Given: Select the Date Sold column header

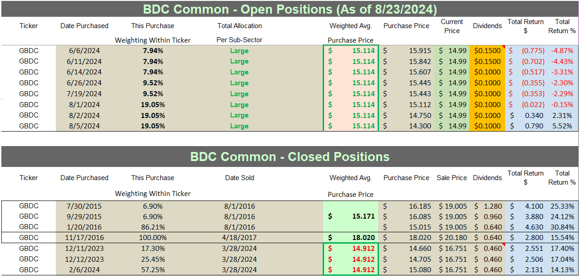Looking at the screenshot, I should tap(239, 178).
